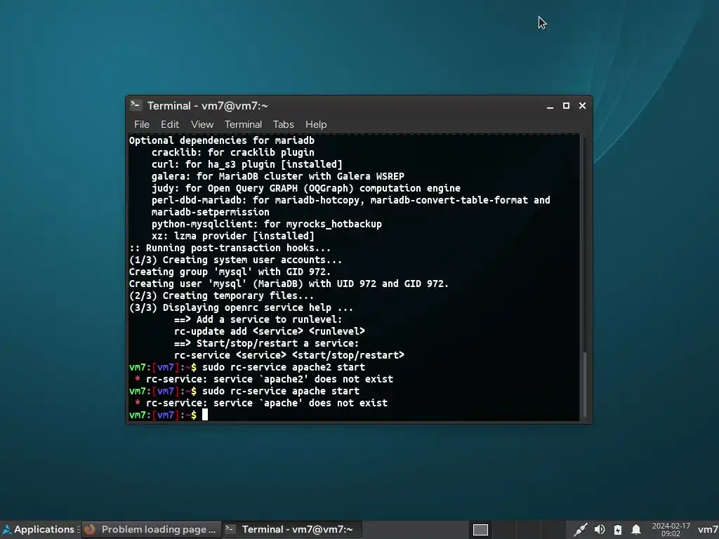This screenshot has height=539, width=719.
Task: Open the File menu in Terminal
Action: click(142, 124)
